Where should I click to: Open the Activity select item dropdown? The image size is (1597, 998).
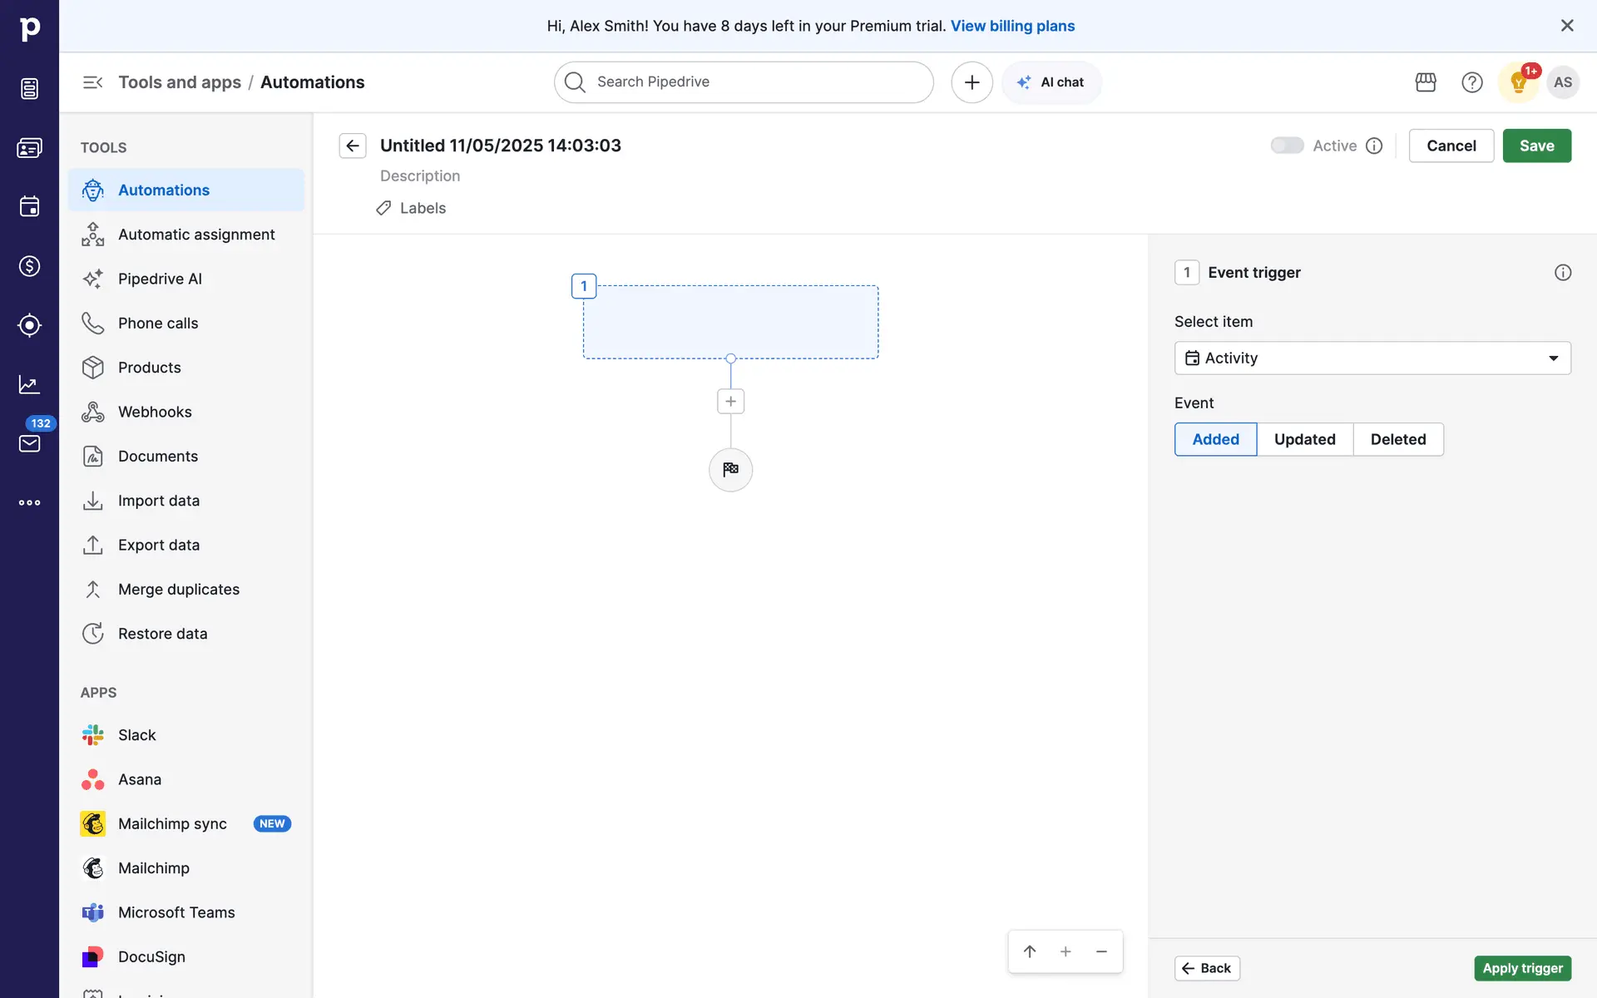tap(1372, 358)
